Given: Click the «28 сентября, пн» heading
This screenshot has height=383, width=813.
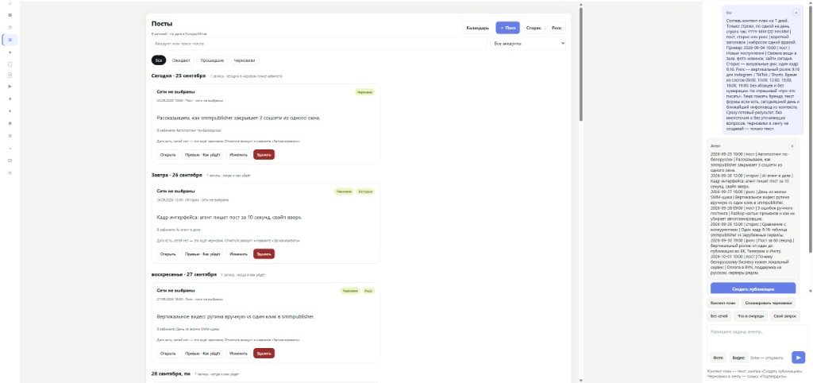Looking at the screenshot, I should 171,373.
